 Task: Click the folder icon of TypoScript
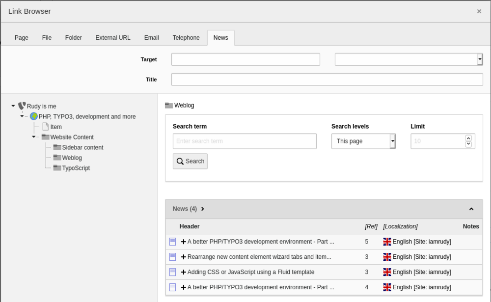pos(57,168)
